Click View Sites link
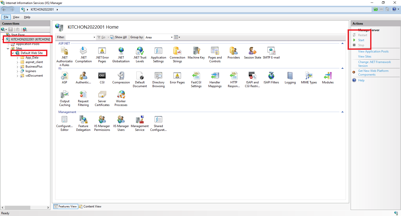The image size is (401, 216). pyautogui.click(x=365, y=57)
